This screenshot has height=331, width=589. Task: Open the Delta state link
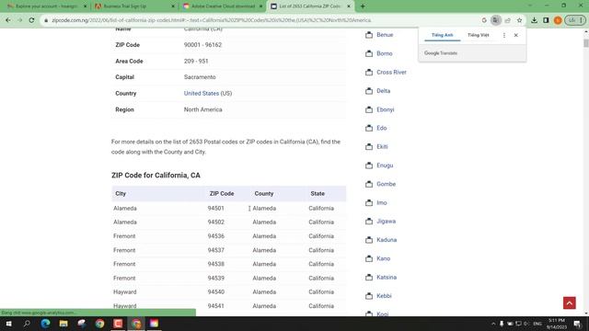383,91
